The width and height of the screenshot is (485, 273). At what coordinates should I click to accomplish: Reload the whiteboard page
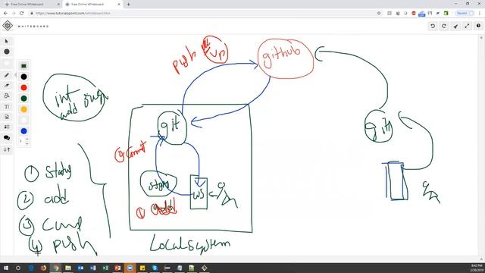tap(22, 14)
